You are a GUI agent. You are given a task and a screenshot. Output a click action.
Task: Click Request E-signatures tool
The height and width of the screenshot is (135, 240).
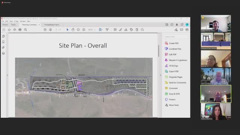(176, 60)
